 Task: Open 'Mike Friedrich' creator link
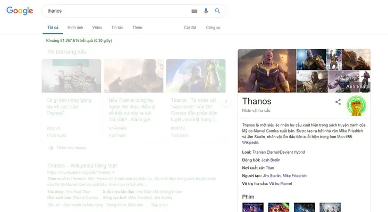pos(294,176)
